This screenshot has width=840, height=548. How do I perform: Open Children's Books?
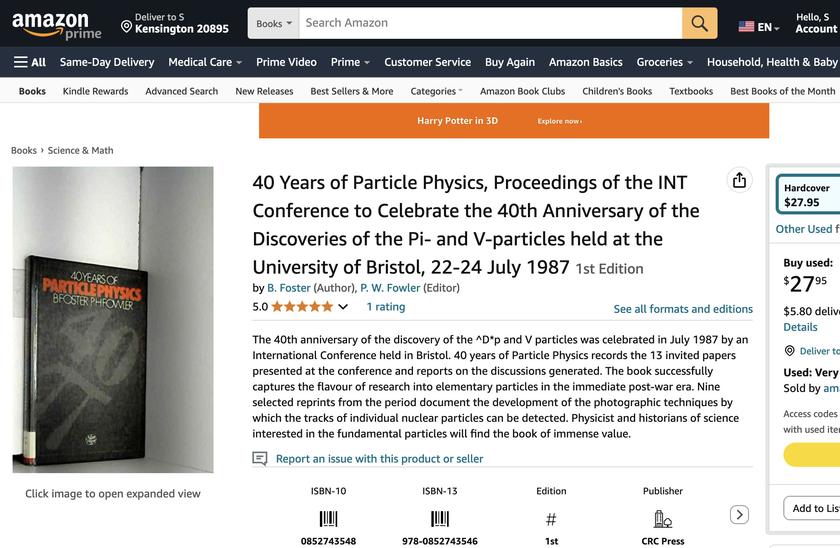(617, 91)
